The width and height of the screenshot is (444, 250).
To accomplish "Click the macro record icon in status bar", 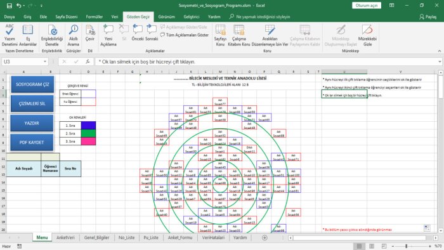I will (19, 246).
